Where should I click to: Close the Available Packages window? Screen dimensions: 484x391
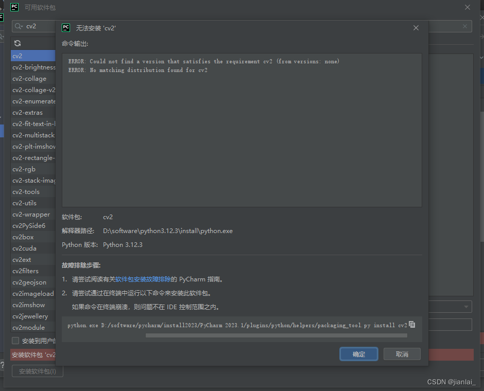[468, 7]
